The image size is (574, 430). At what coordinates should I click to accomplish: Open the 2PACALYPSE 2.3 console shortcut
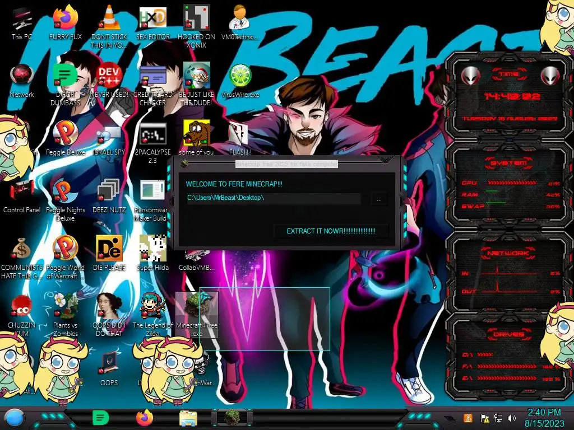(x=152, y=143)
